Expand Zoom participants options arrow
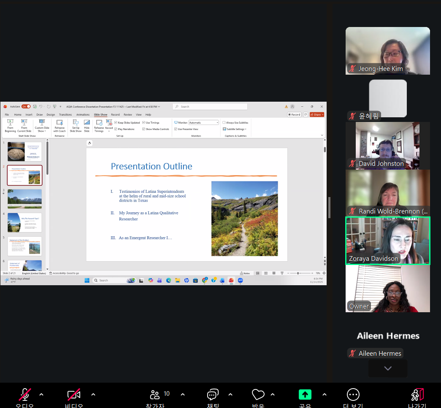 pos(183,394)
